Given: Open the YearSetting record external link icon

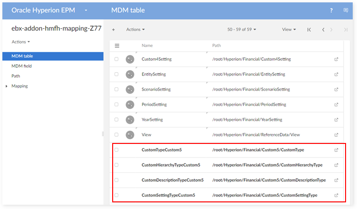Looking at the screenshot, I should [x=336, y=120].
